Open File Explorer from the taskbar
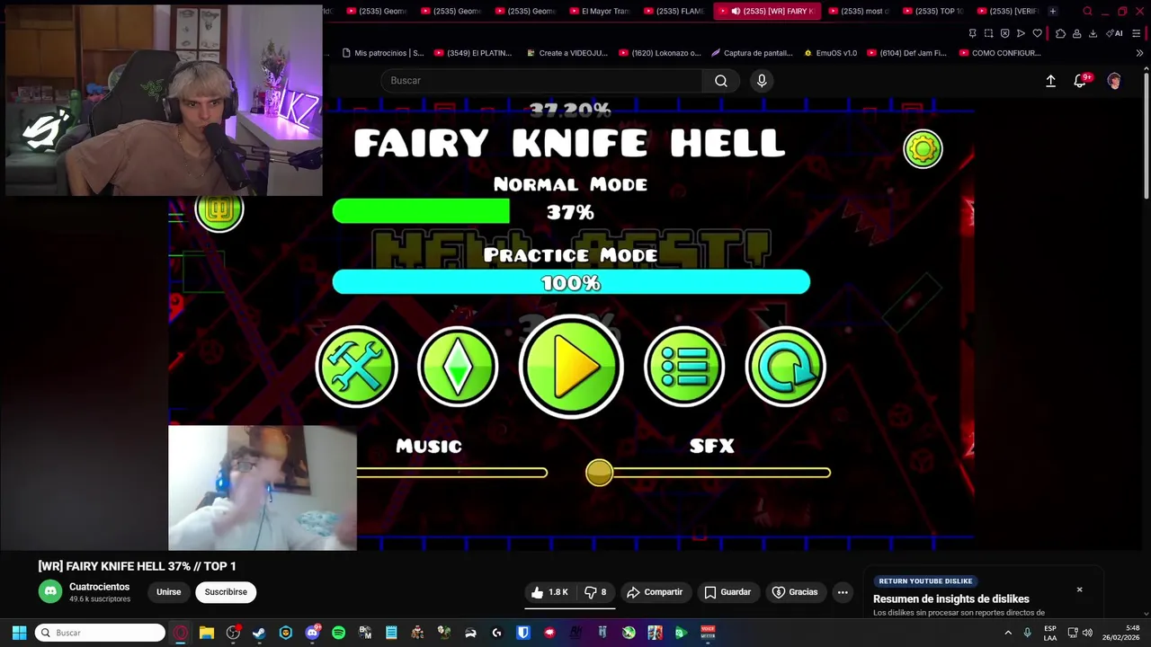Image resolution: width=1151 pixels, height=647 pixels. pos(207,633)
